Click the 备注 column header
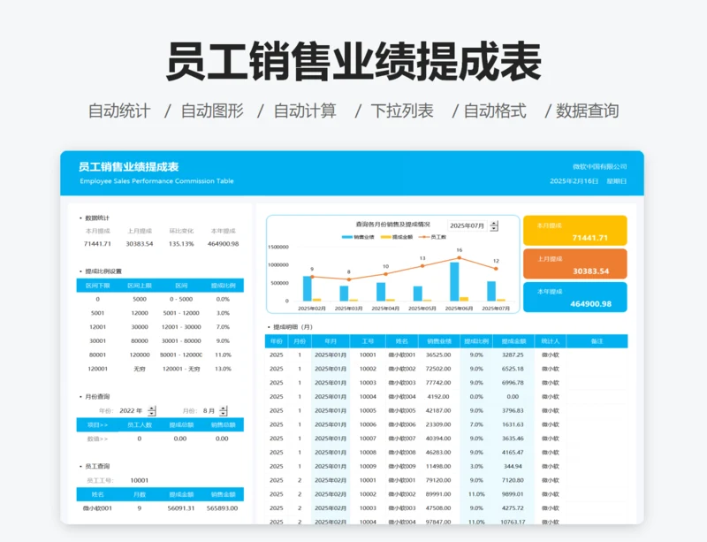The height and width of the screenshot is (542, 707). point(597,341)
